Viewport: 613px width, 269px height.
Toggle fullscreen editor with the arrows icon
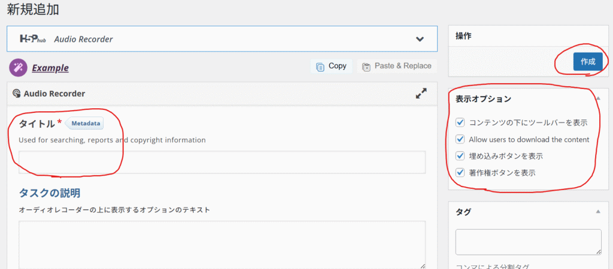421,93
